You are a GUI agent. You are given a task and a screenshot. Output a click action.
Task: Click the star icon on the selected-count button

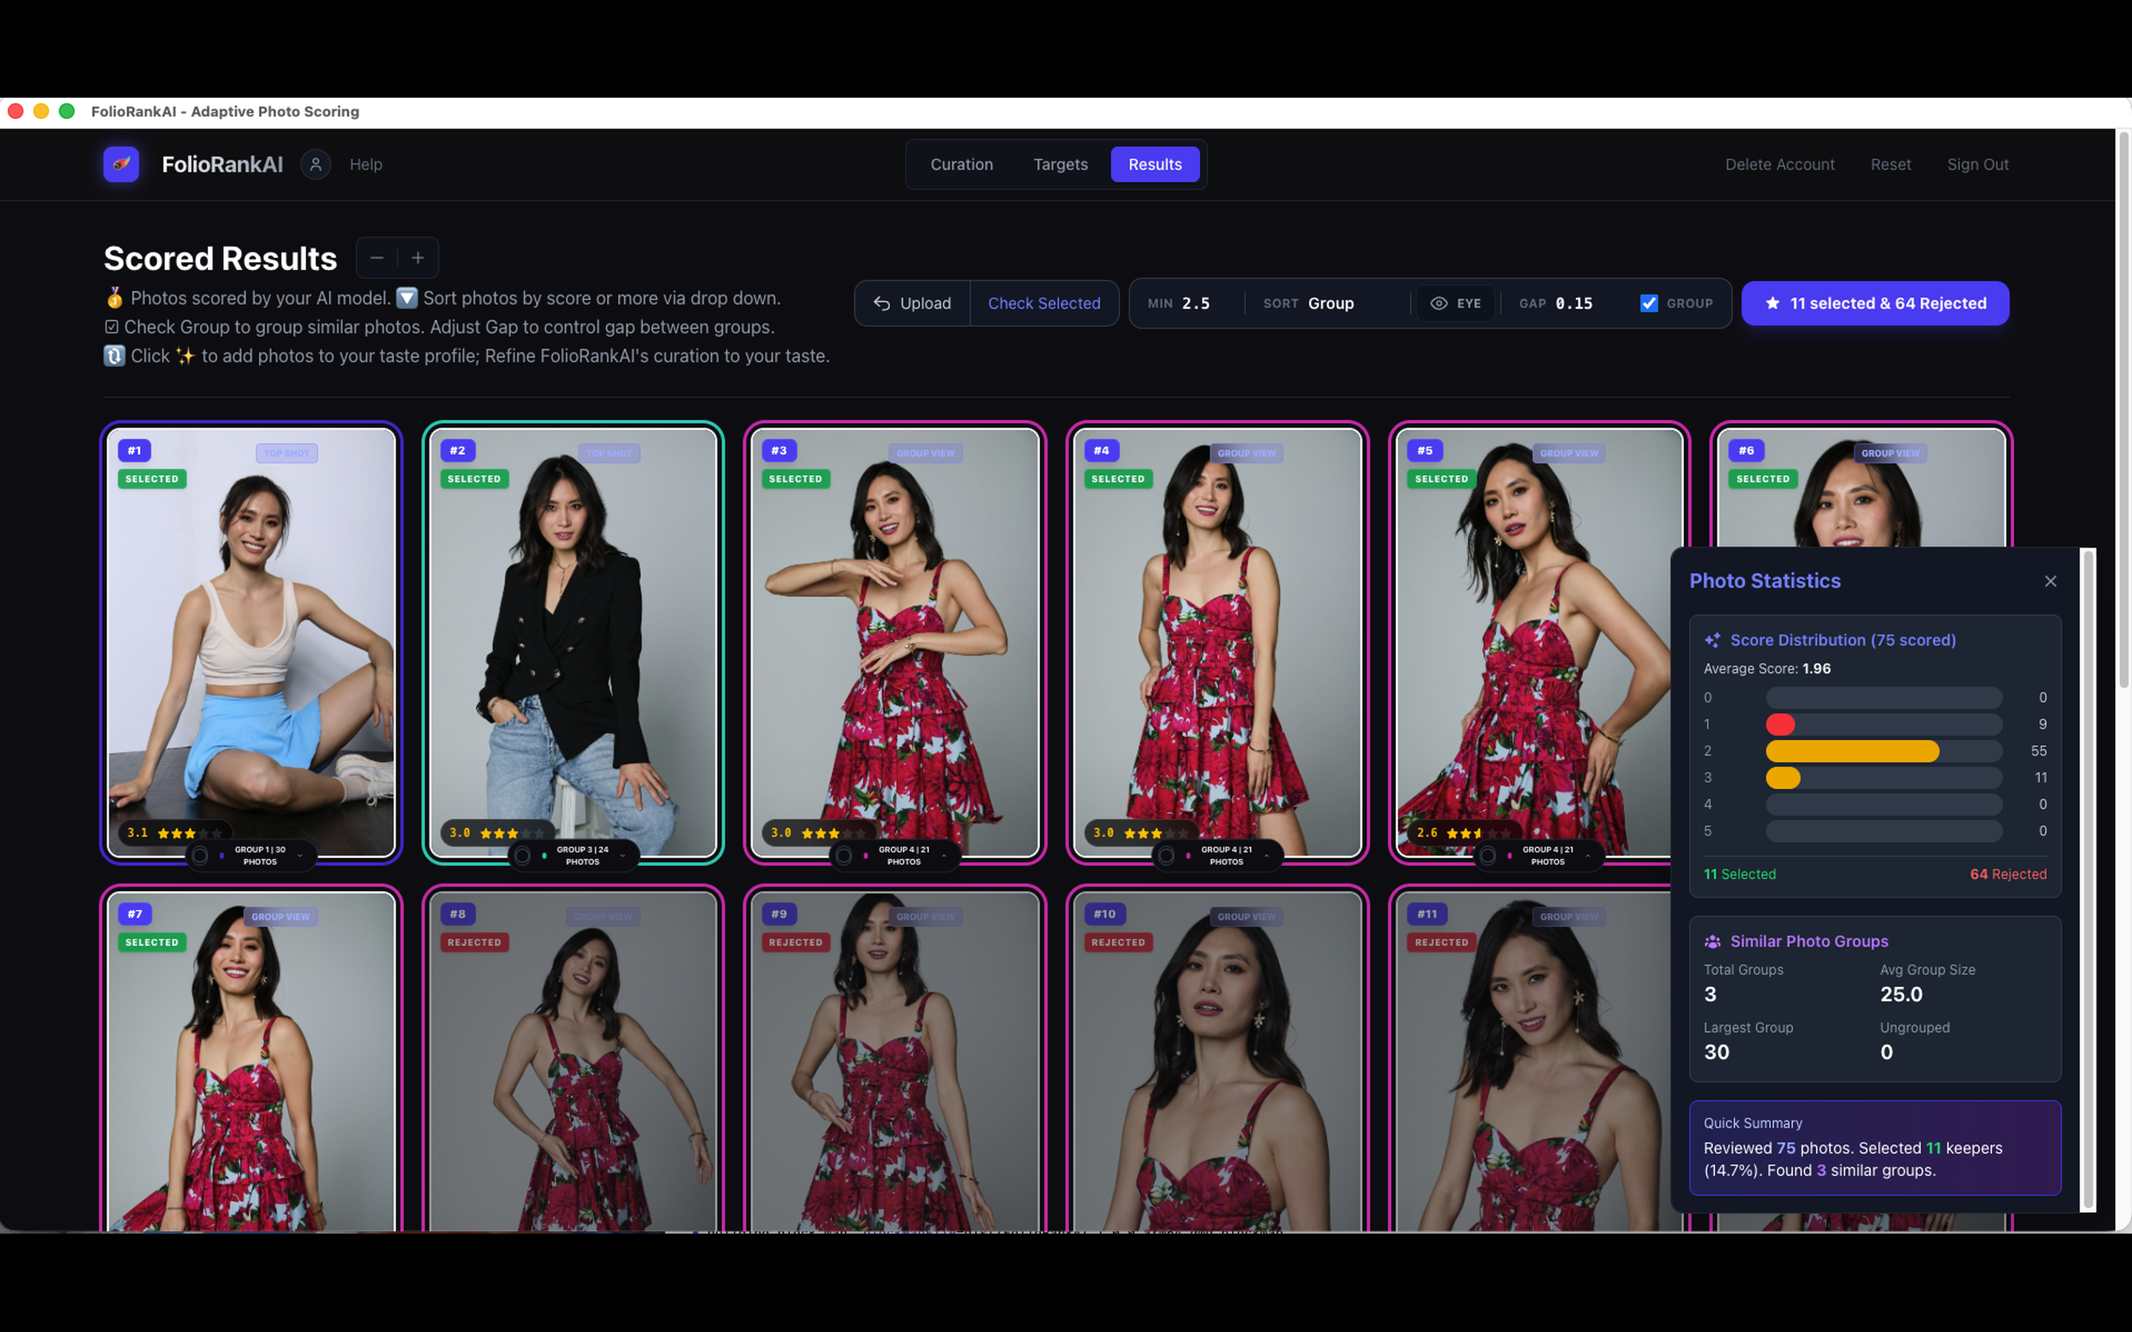(1772, 303)
